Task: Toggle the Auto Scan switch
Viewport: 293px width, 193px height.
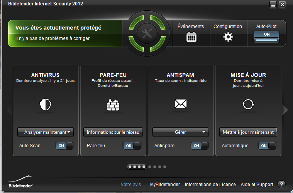Action: pos(64,146)
